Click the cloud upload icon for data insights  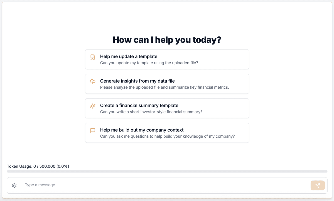(x=93, y=81)
